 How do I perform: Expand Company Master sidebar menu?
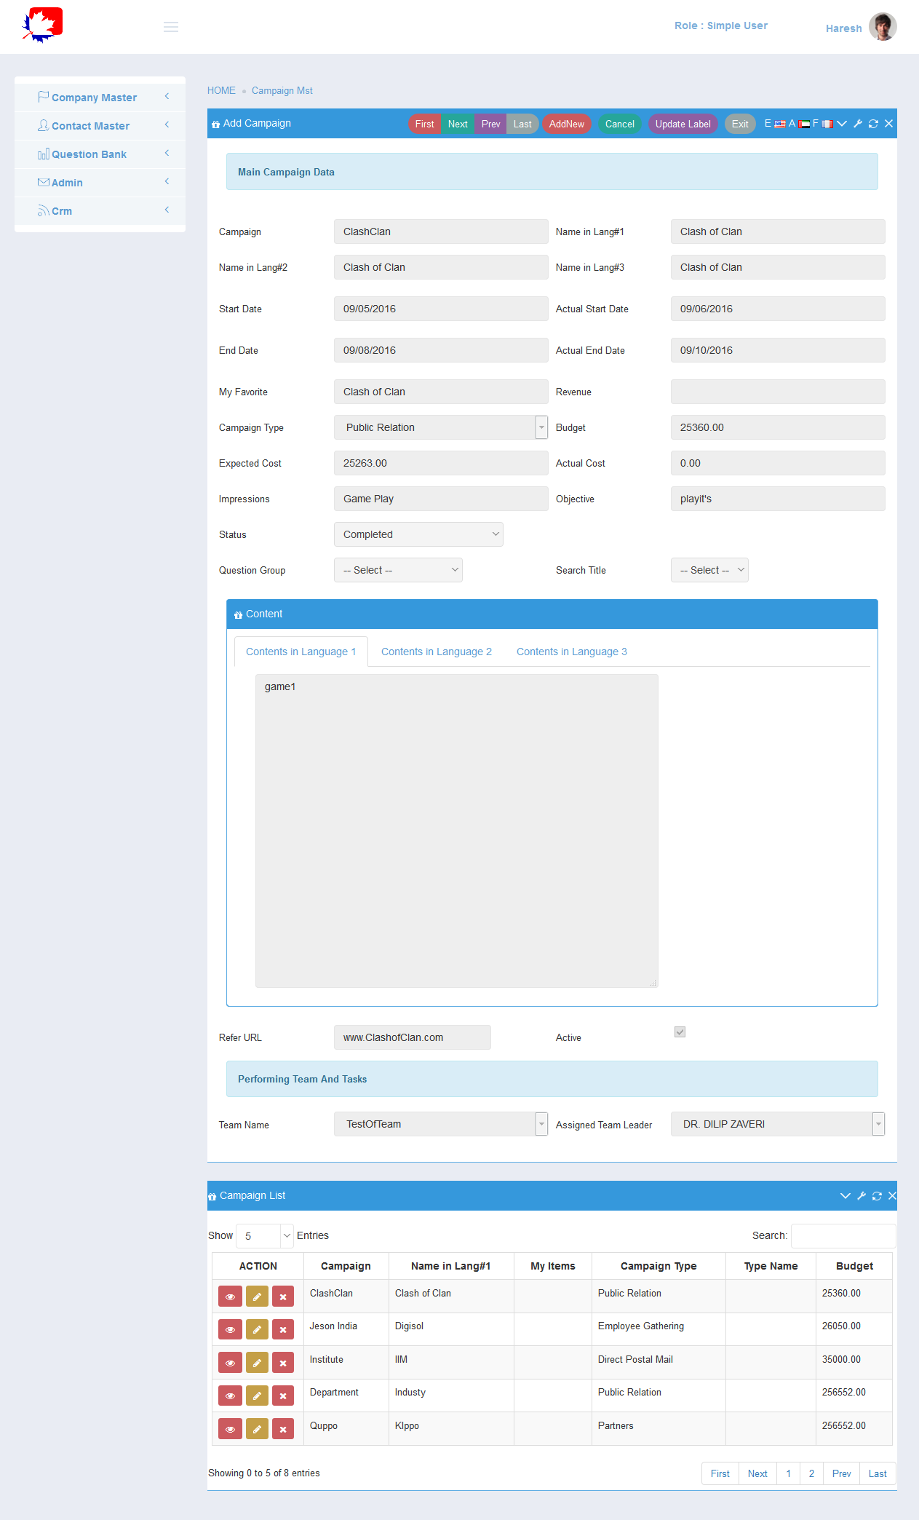(100, 97)
